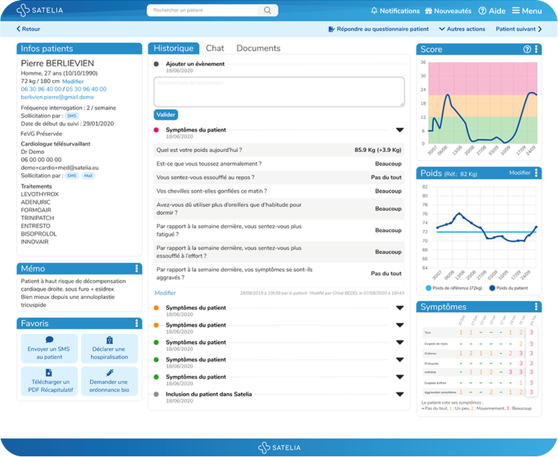558x457 pixels.
Task: Click the SMS speech bubble icon
Action: [x=50, y=339]
